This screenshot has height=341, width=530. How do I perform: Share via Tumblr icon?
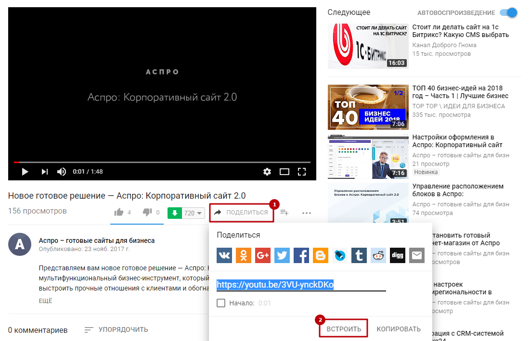coord(359,255)
